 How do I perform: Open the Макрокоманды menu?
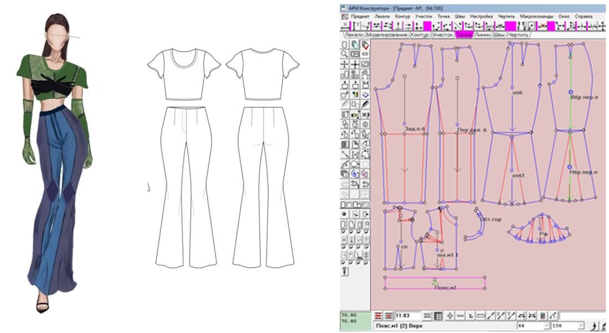[535, 17]
